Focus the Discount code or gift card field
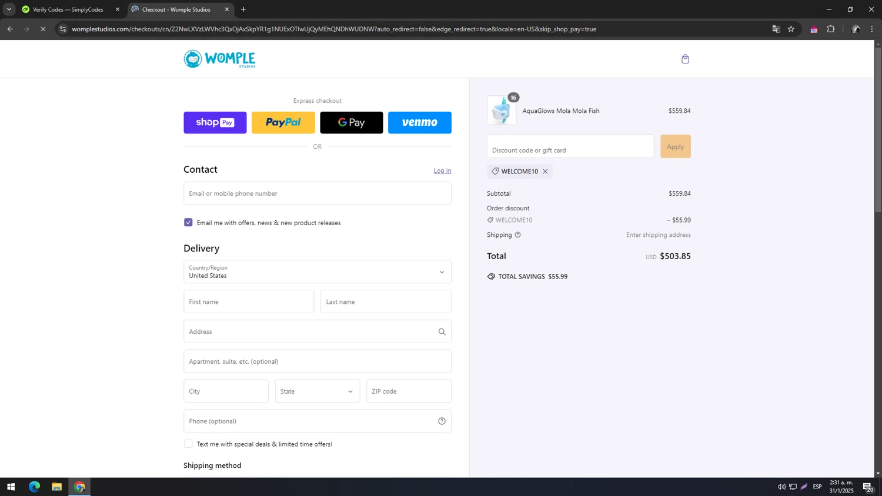The image size is (882, 496). pyautogui.click(x=570, y=146)
